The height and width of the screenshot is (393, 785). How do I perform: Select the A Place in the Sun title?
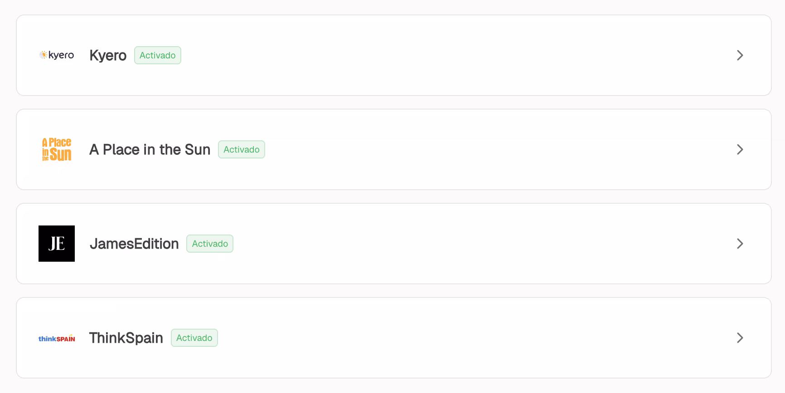click(x=150, y=149)
